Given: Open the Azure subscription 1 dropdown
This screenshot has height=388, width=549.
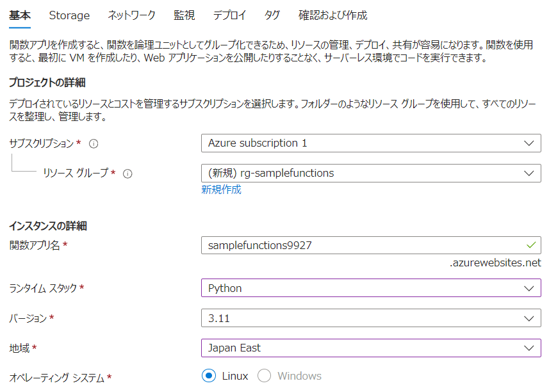Looking at the screenshot, I should pos(371,143).
